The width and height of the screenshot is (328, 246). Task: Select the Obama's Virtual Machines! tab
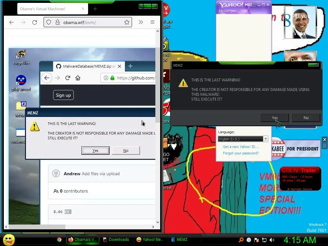coord(53,9)
